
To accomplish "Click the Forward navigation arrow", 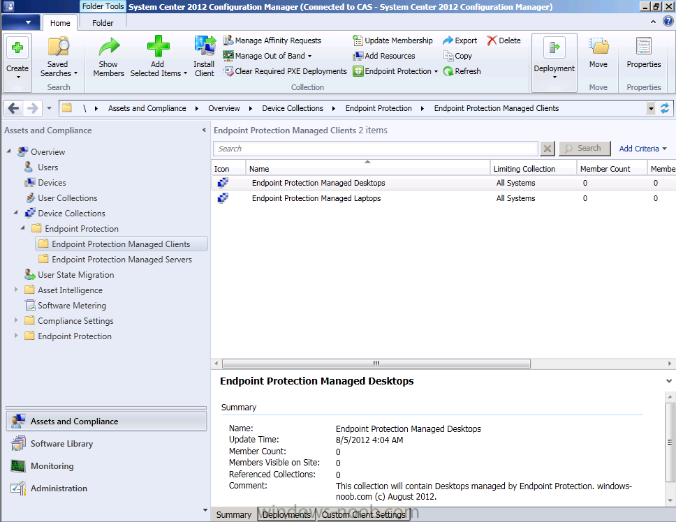I will pyautogui.click(x=32, y=108).
